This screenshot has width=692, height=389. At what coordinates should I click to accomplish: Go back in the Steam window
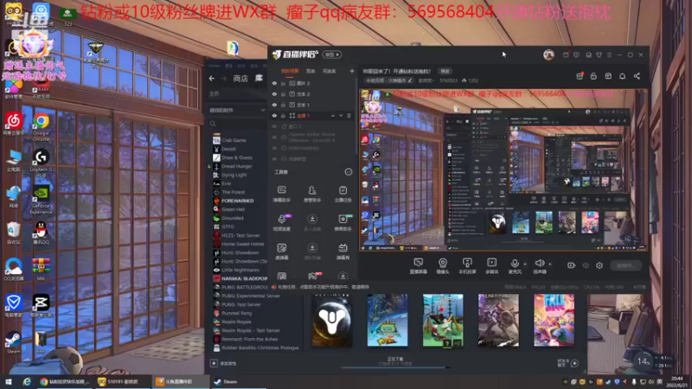pos(212,79)
